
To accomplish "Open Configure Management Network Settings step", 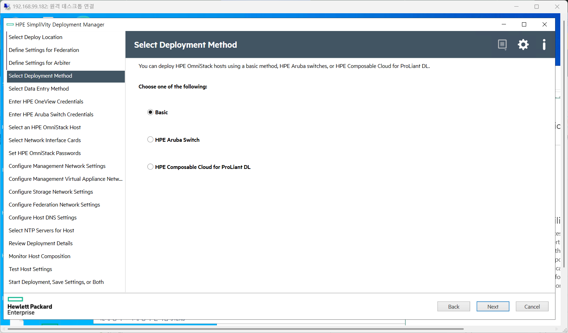I will (66, 166).
